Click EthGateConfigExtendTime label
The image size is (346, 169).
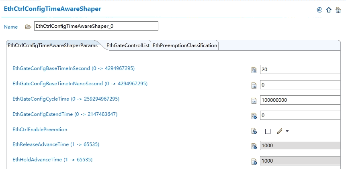tap(65, 114)
